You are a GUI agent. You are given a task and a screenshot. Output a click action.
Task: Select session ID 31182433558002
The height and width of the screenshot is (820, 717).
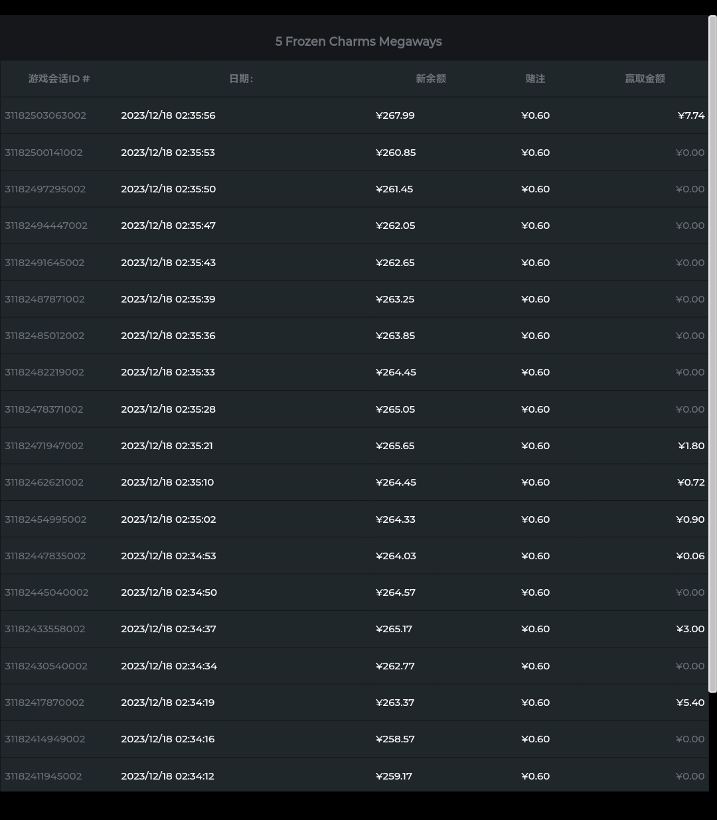(45, 629)
